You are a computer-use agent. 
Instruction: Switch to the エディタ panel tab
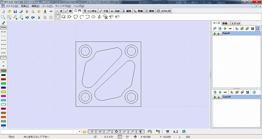coord(236,23)
